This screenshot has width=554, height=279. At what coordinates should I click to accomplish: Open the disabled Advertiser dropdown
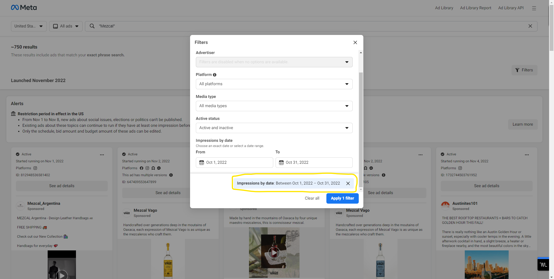click(x=274, y=62)
